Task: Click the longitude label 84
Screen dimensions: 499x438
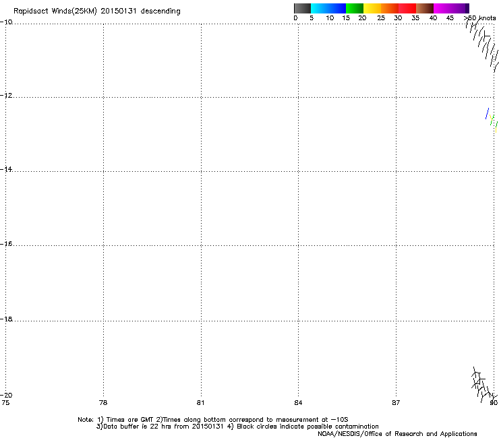Action: pos(298,403)
